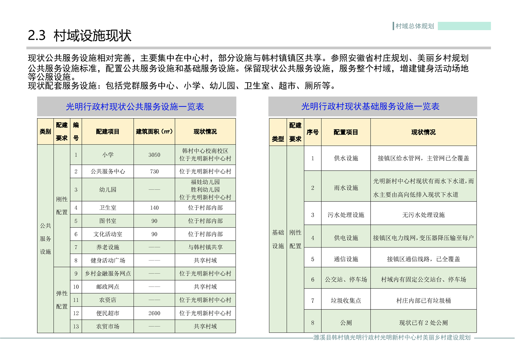Click the '与韩村镇共享' cell
This screenshot has height=364, width=515.
[x=205, y=247]
